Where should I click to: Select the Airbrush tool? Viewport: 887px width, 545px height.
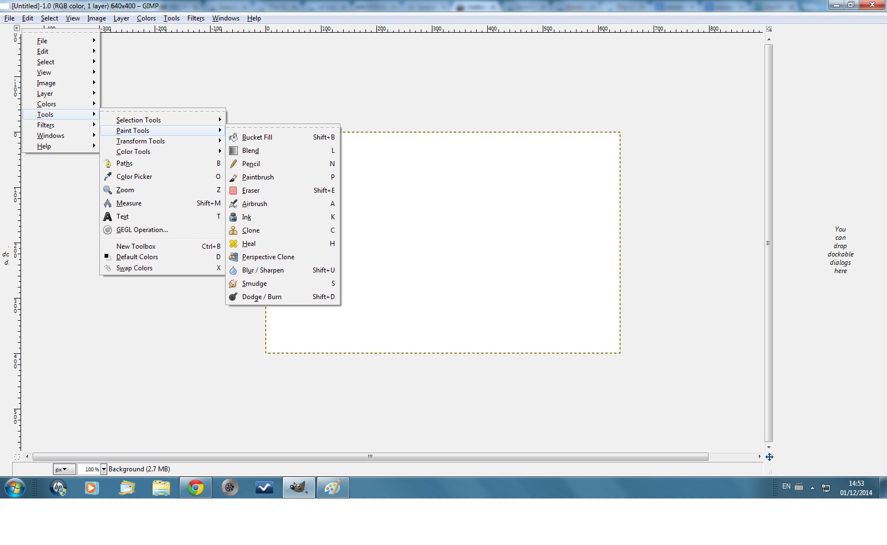coord(283,204)
